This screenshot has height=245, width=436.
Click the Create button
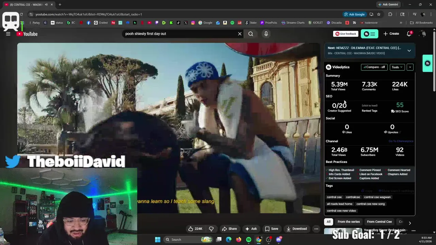391,34
